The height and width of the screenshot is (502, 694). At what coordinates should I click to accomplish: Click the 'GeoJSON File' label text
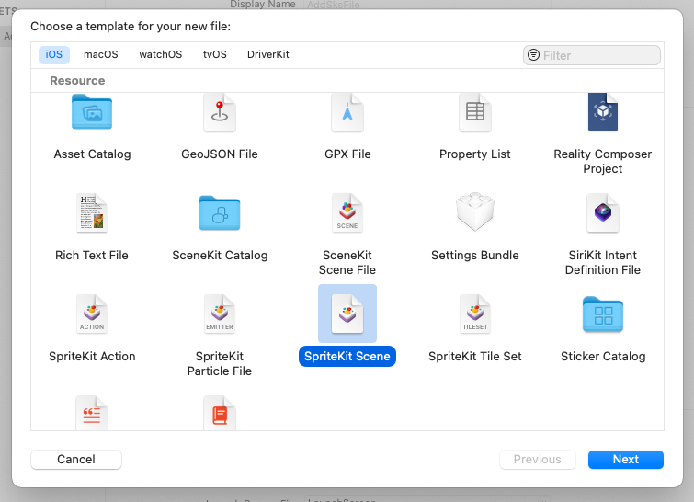point(220,154)
